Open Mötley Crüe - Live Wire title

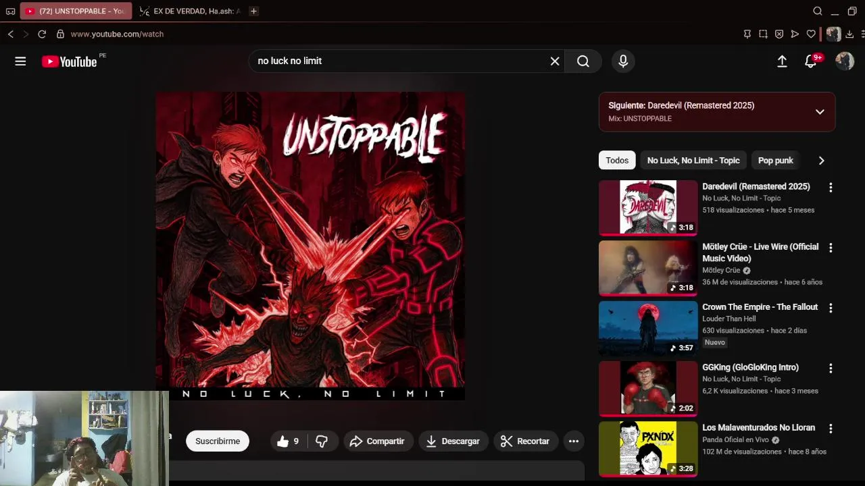760,252
